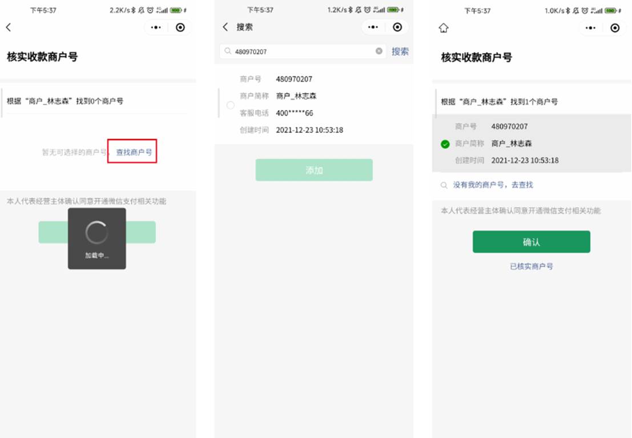This screenshot has height=438, width=632.
Task: Tap the blue 搜索 button
Action: [x=400, y=51]
